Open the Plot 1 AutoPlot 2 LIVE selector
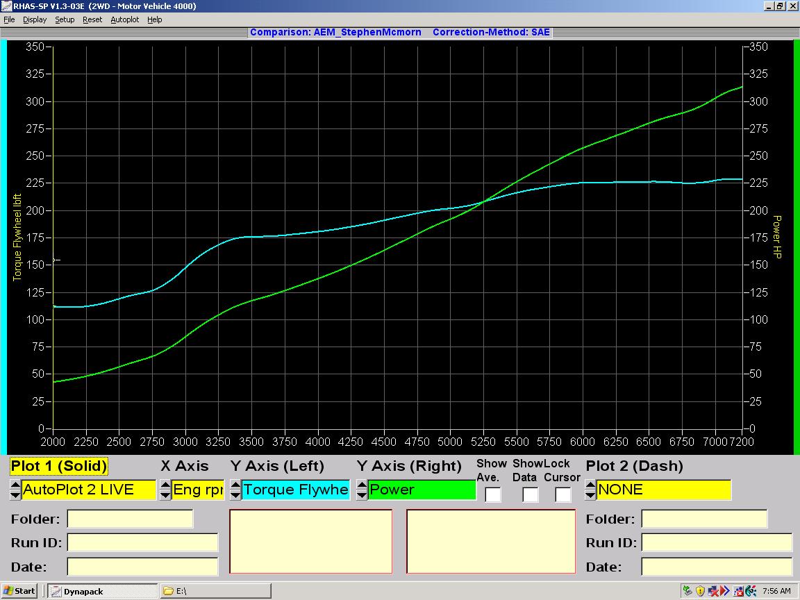 pos(88,490)
